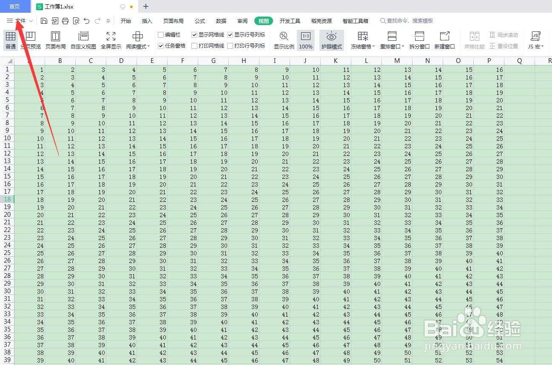Screen dimensions: 552x365
Task: Open 新建窗口 new window
Action: (445, 41)
